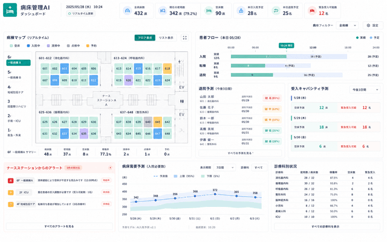Collapse the nurse station alerts panel
Viewport: 387px width, 242px height.
[x=110, y=168]
